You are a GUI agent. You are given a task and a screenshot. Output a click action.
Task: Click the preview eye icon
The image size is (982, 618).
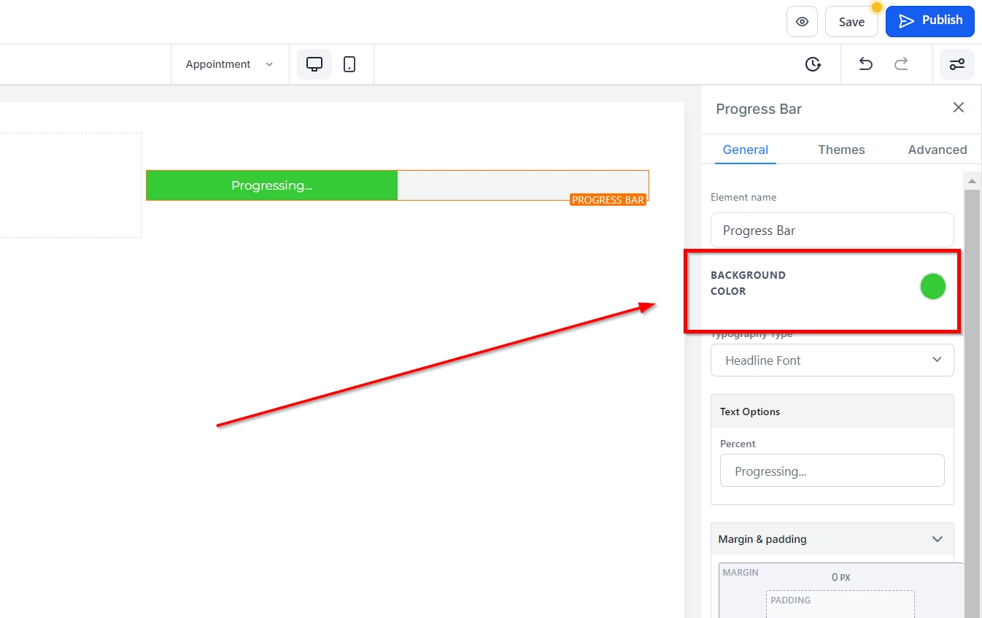[802, 22]
